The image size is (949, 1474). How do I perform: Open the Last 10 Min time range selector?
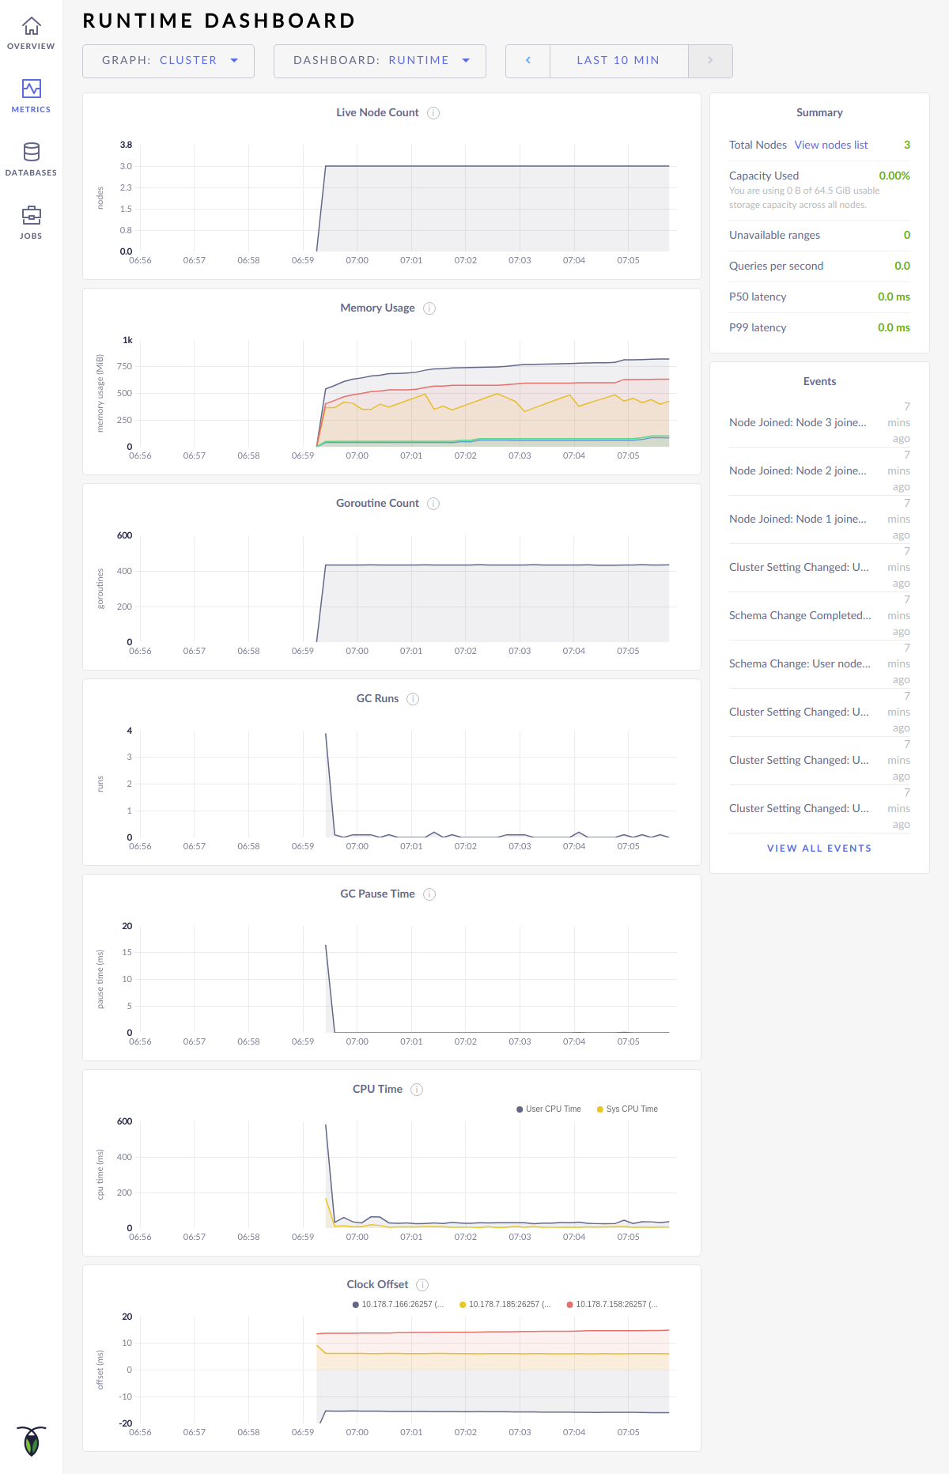(x=618, y=61)
